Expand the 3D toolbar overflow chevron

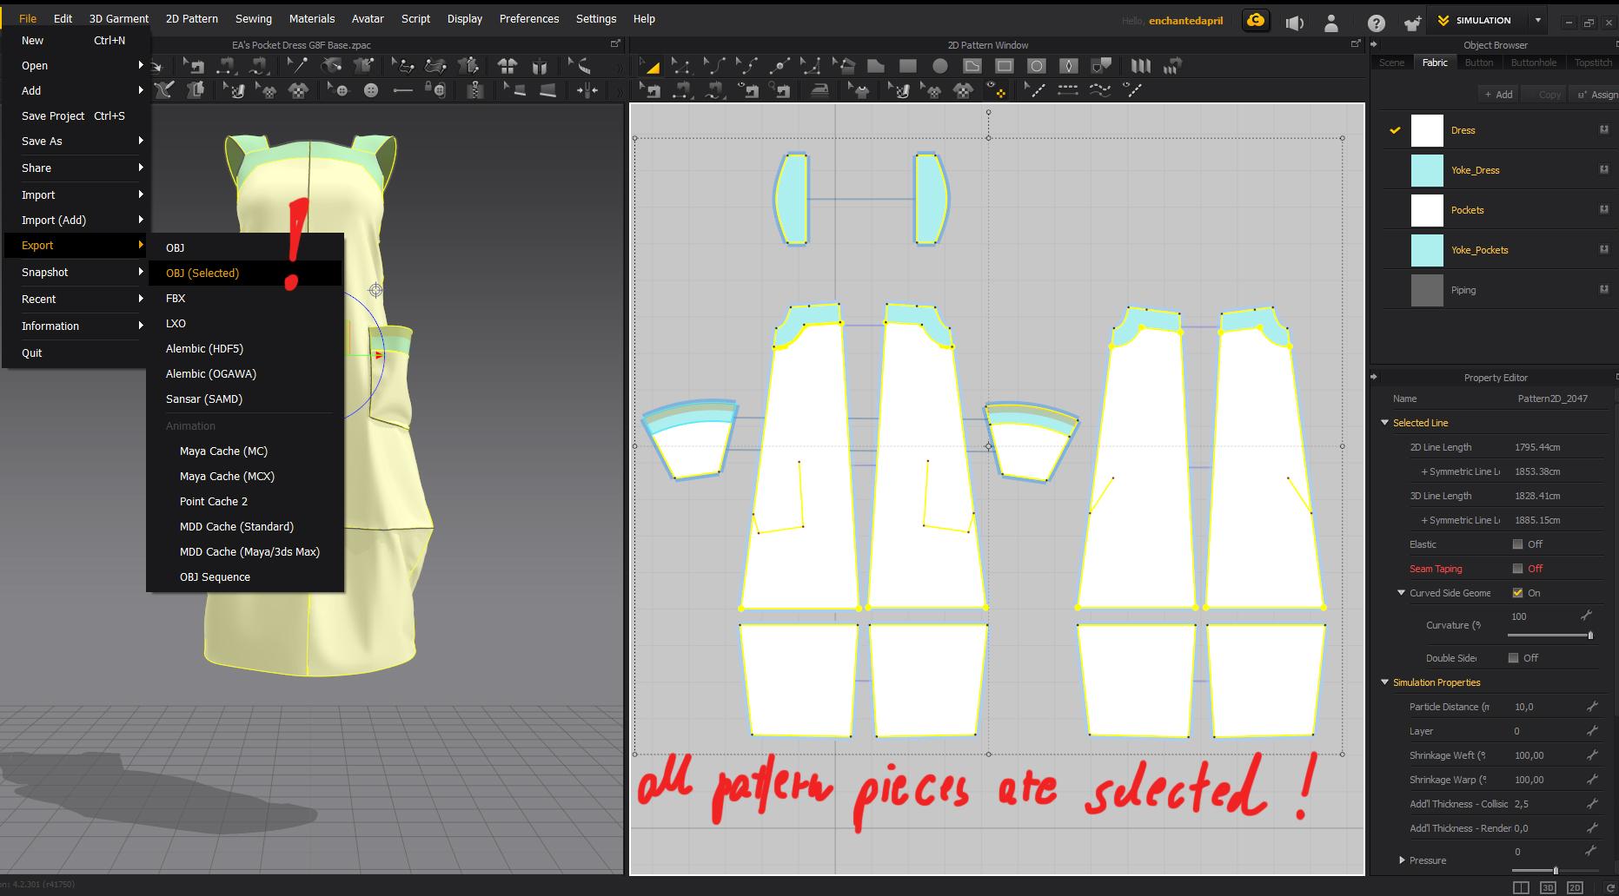[618, 67]
